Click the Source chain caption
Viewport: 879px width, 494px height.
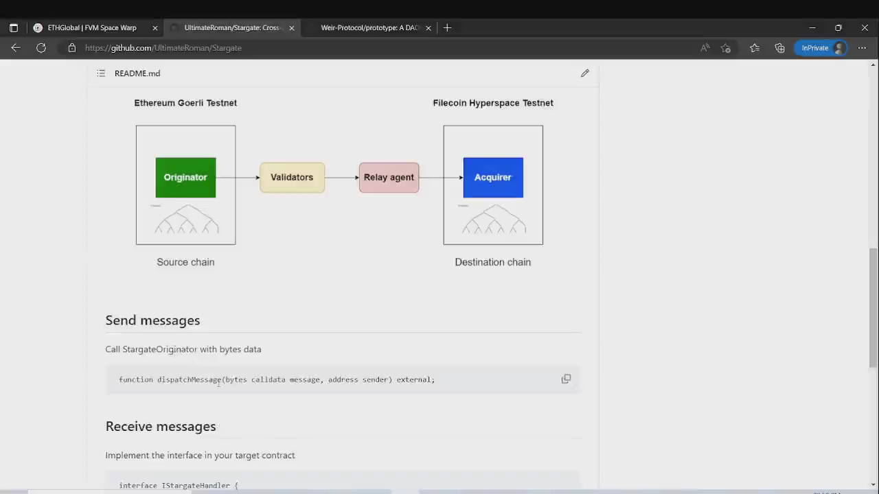(x=185, y=262)
